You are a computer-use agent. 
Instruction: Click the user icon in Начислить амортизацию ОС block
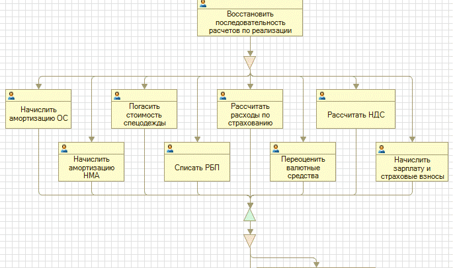point(11,96)
